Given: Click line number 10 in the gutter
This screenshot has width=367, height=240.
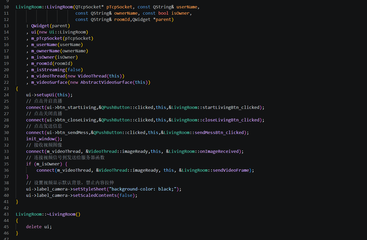Looking at the screenshot, I should click(6, 7).
